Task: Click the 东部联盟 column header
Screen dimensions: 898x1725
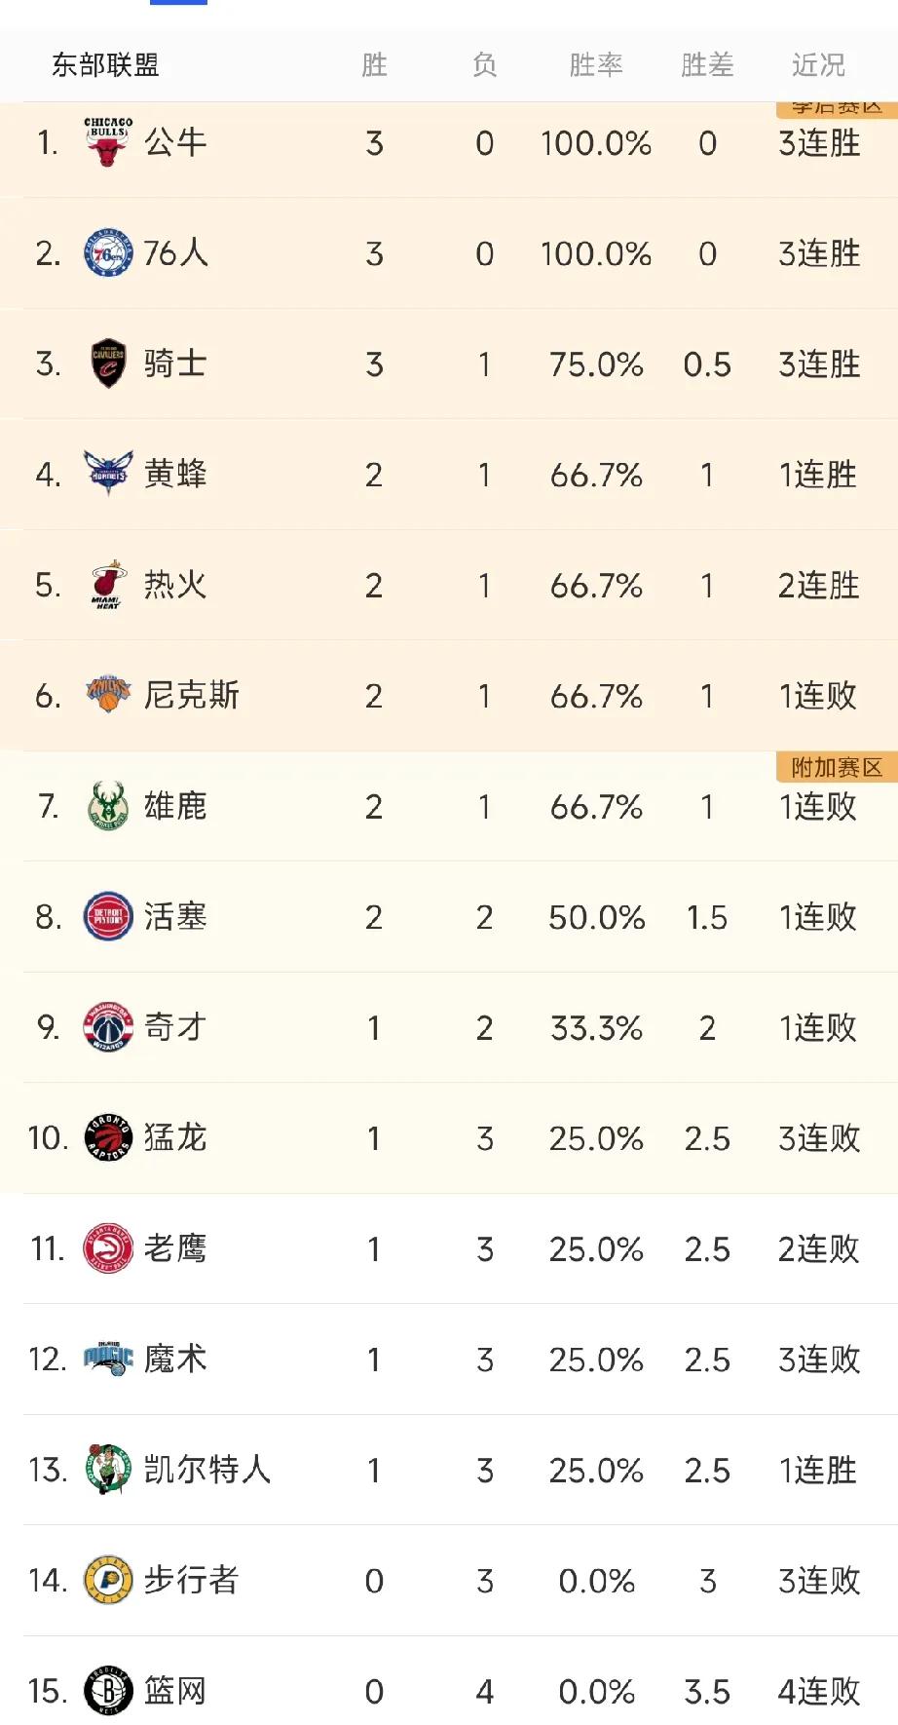Action: (x=105, y=65)
